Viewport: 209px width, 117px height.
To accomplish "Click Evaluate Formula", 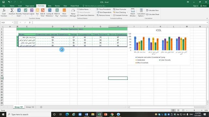I will coord(120,15).
